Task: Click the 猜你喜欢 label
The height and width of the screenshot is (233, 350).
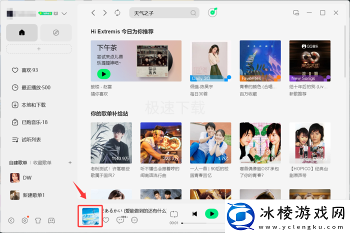Action: 99,94
